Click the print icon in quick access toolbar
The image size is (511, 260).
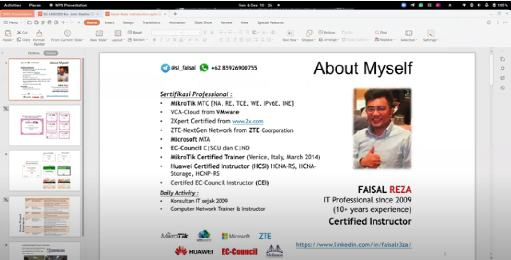50,23
